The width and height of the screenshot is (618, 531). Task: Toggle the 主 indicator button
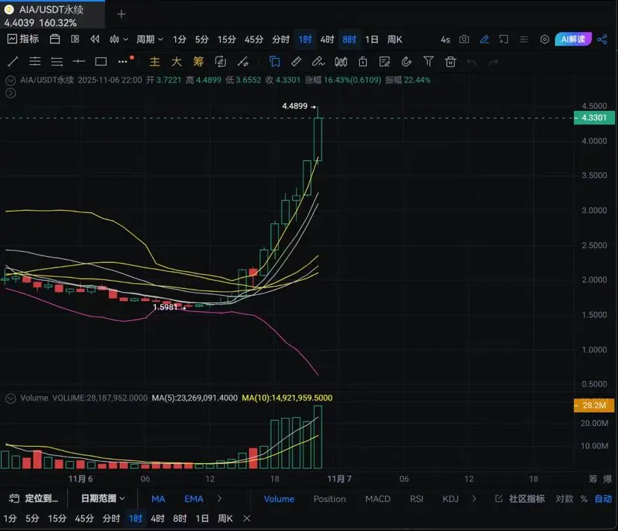pos(154,61)
